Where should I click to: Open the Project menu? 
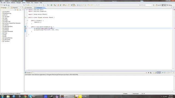tap(28, 2)
